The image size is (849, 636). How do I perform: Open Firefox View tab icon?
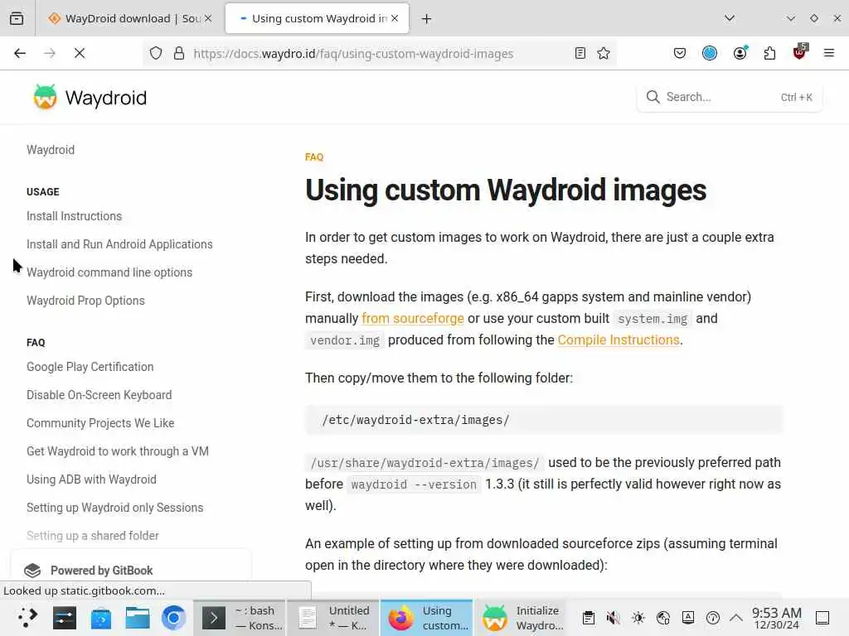(17, 18)
